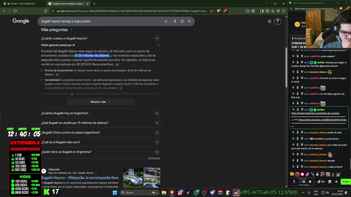This screenshot has width=351, height=197.
Task: Expand AI overview with Mostrar más
Action: [100, 102]
